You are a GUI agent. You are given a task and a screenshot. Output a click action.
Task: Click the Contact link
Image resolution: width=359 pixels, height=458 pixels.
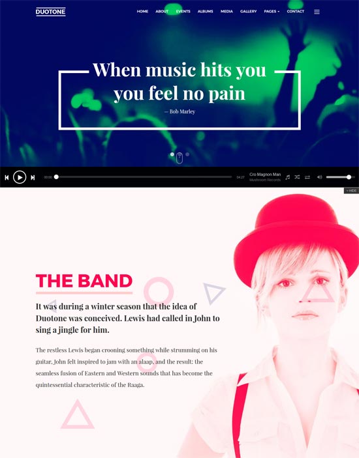(x=296, y=11)
